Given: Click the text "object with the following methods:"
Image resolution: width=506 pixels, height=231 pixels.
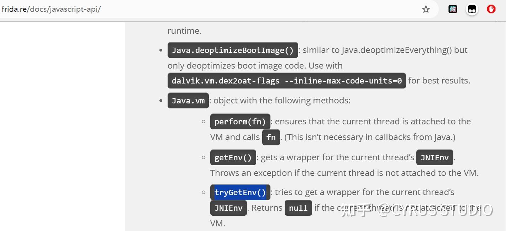Looking at the screenshot, I should [x=281, y=101].
